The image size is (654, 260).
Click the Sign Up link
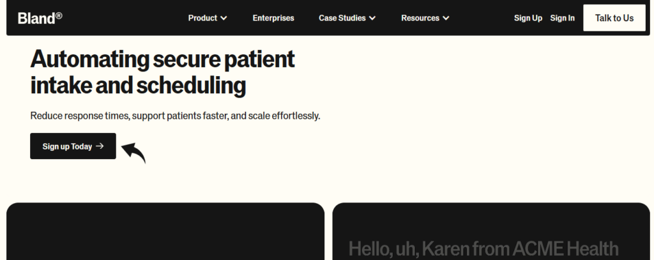528,18
